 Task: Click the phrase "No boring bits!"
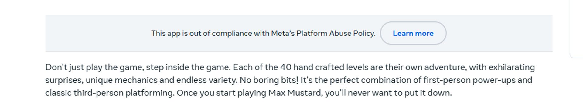coord(269,80)
